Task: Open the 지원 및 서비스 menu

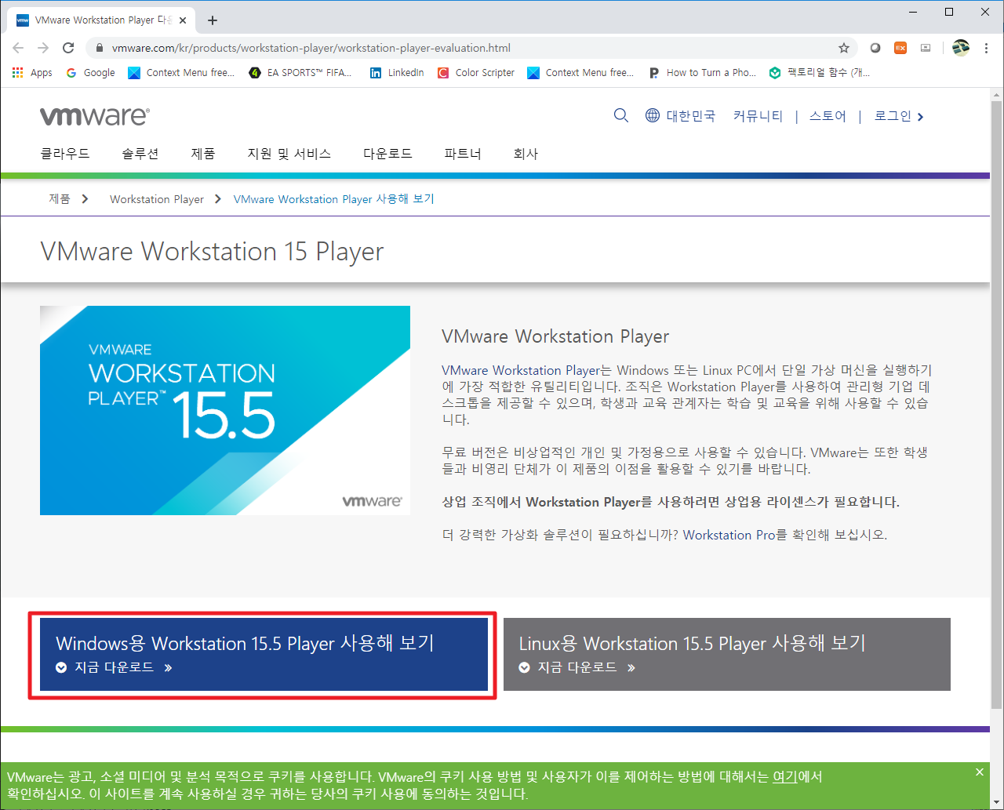Action: click(289, 154)
